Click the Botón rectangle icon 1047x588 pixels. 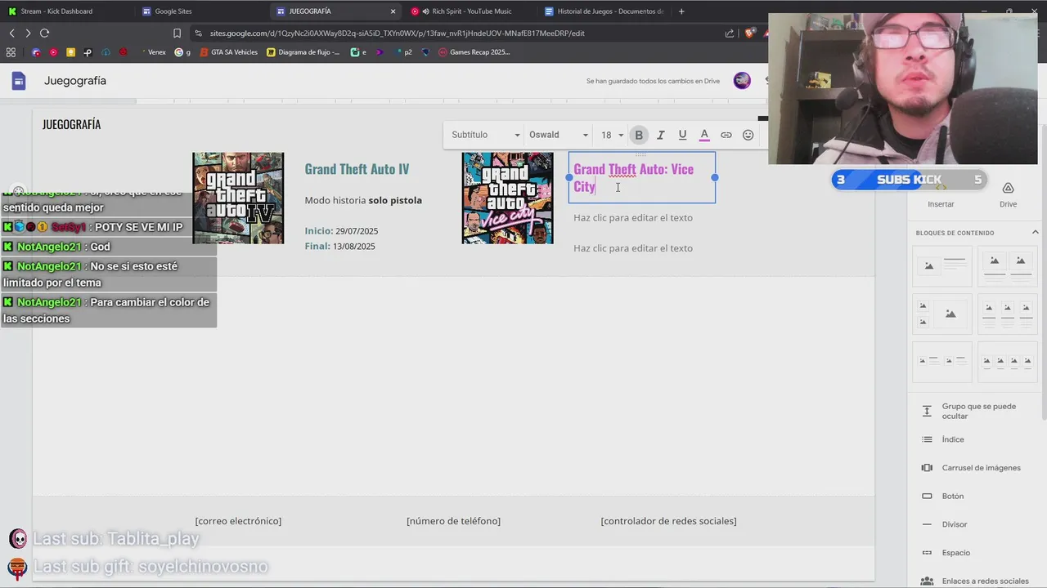coord(927,496)
